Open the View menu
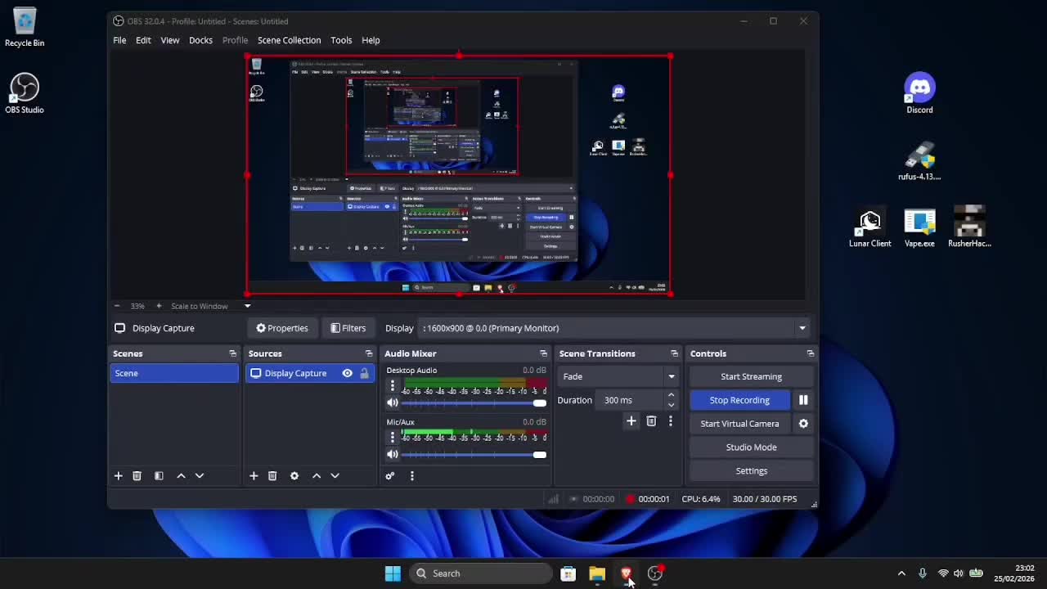 (170, 40)
